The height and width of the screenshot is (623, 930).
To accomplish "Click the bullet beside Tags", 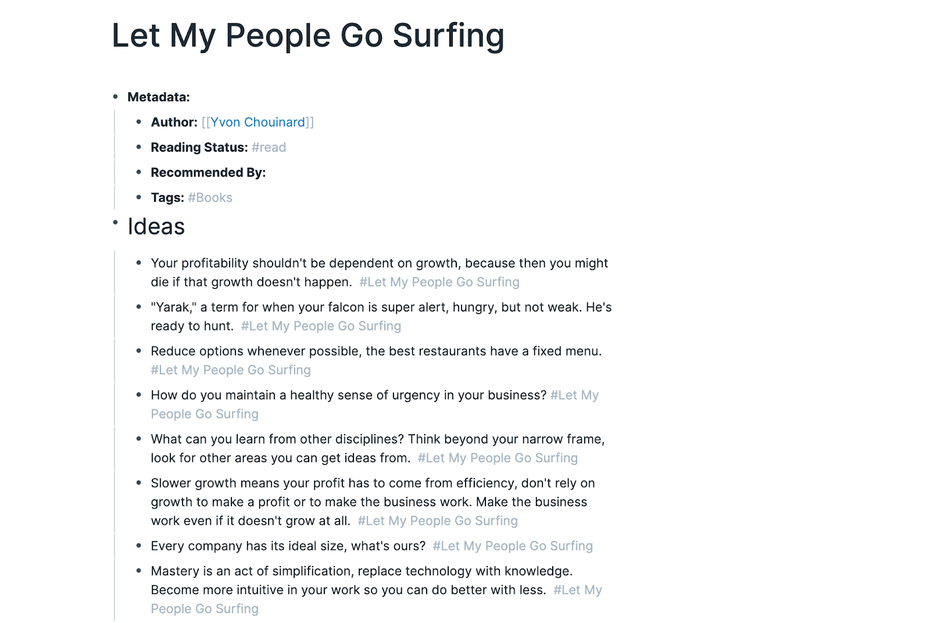I will coord(139,197).
